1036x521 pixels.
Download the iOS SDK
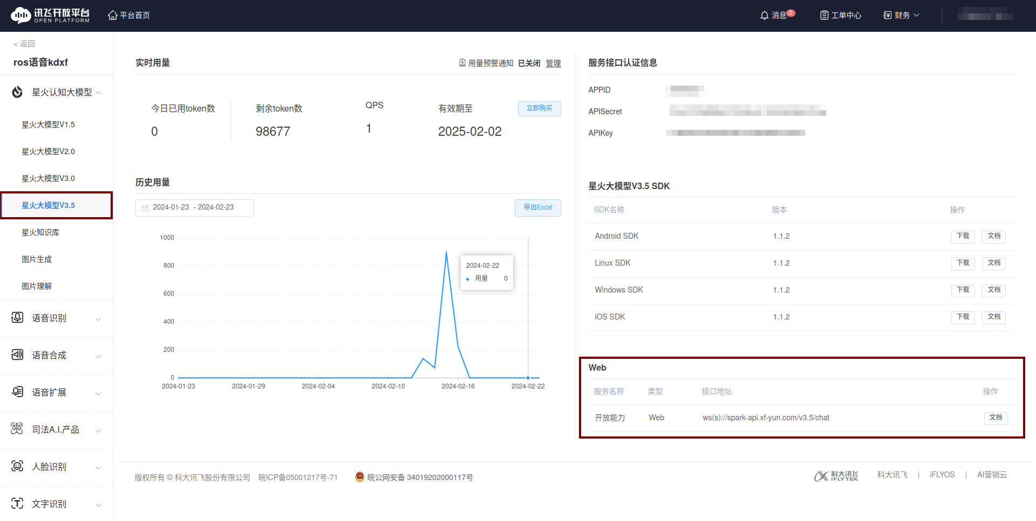(963, 317)
